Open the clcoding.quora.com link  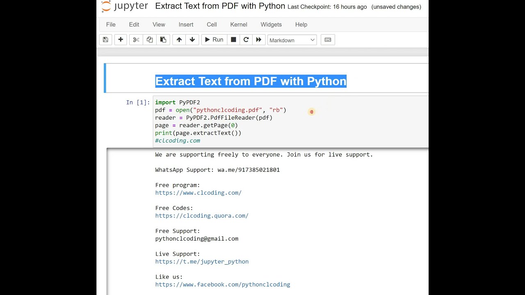(x=202, y=216)
